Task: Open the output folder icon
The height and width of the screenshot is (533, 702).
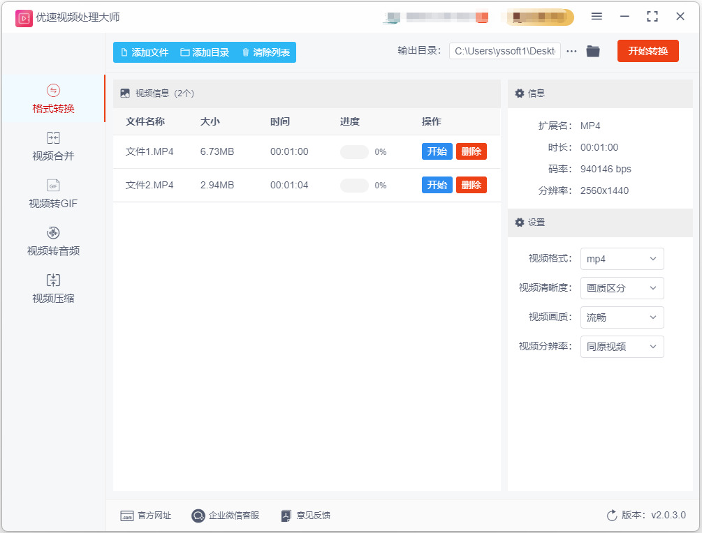Action: [x=593, y=51]
